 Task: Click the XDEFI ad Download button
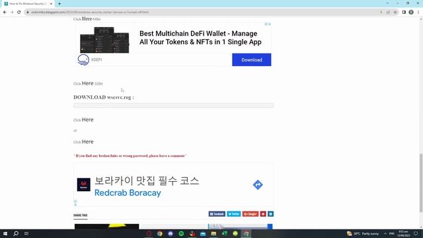tap(251, 59)
